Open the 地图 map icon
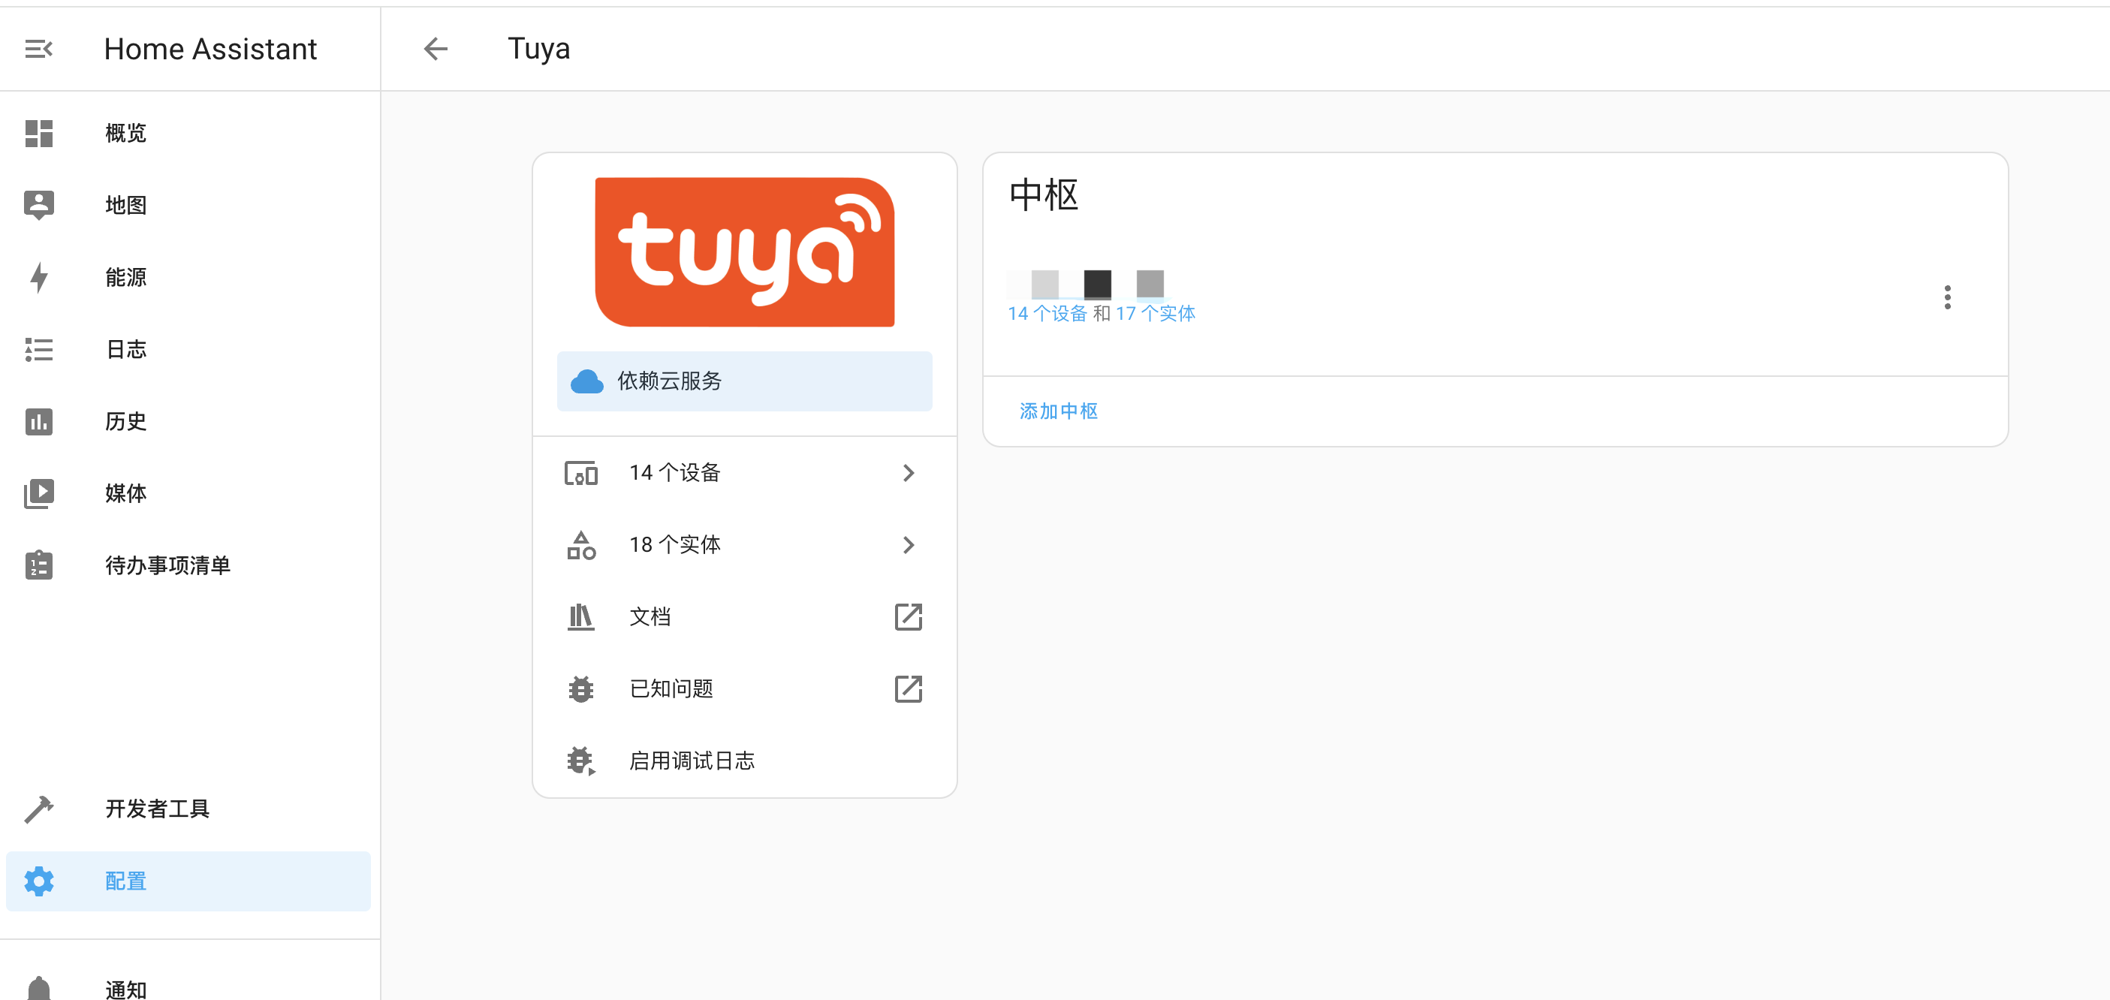This screenshot has width=2110, height=1000. (38, 205)
